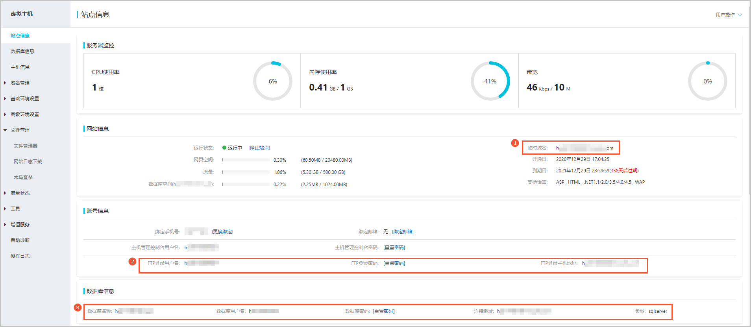Open 文件管理器 submenu item
Screen dimensions: 751x327
pos(26,146)
